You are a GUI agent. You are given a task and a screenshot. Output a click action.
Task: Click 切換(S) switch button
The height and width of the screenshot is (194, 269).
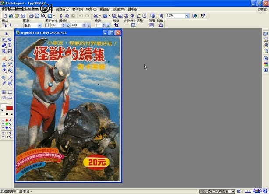click(x=262, y=10)
